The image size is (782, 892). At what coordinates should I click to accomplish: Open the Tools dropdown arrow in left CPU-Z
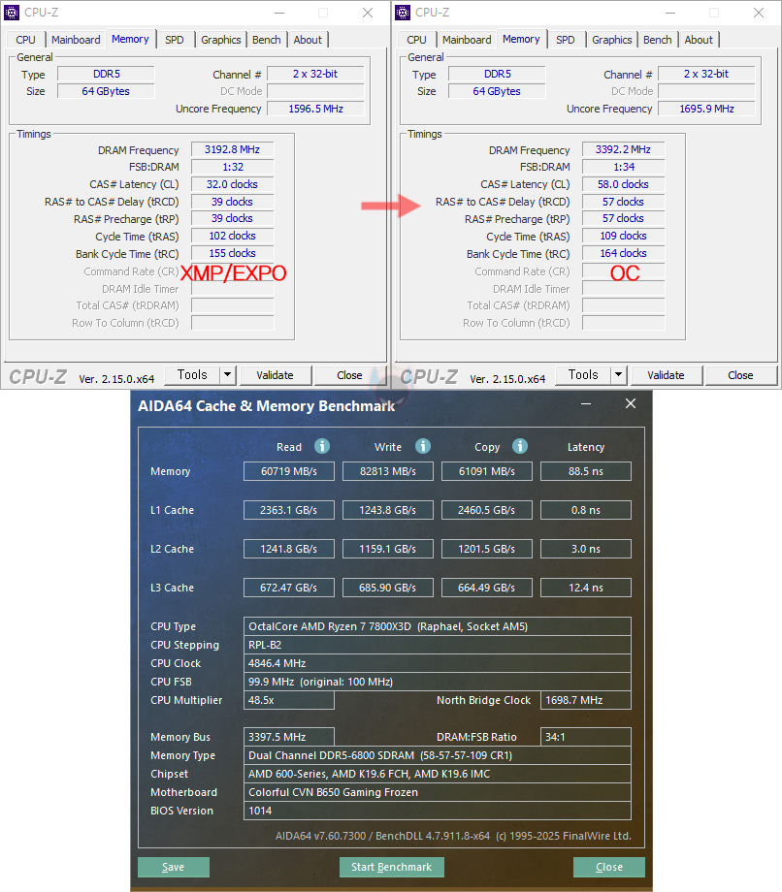(x=228, y=375)
